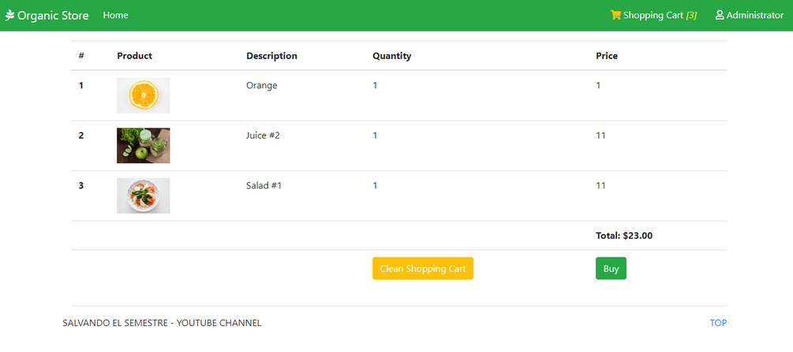Click the Orange description text
The width and height of the screenshot is (793, 352).
click(x=262, y=85)
